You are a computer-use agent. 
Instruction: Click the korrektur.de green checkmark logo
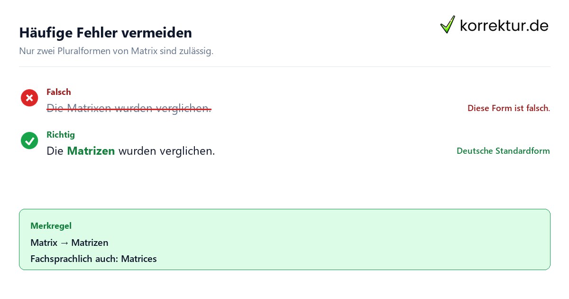[x=448, y=25]
